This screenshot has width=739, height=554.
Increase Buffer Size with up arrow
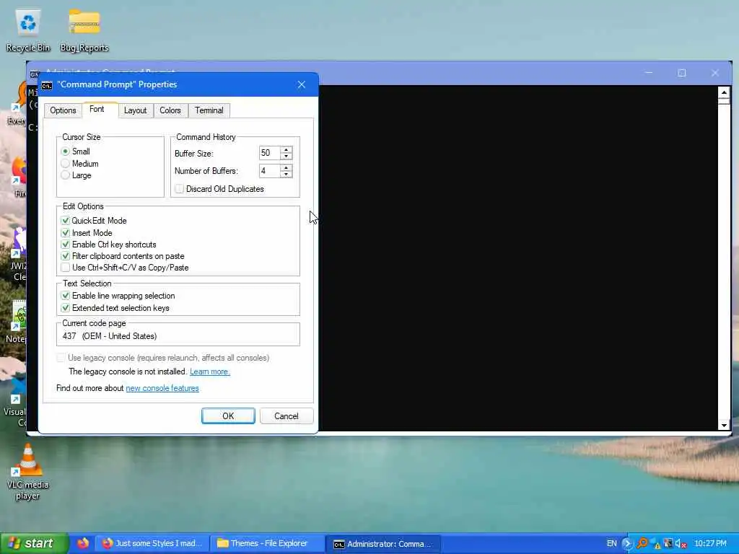[x=286, y=150]
